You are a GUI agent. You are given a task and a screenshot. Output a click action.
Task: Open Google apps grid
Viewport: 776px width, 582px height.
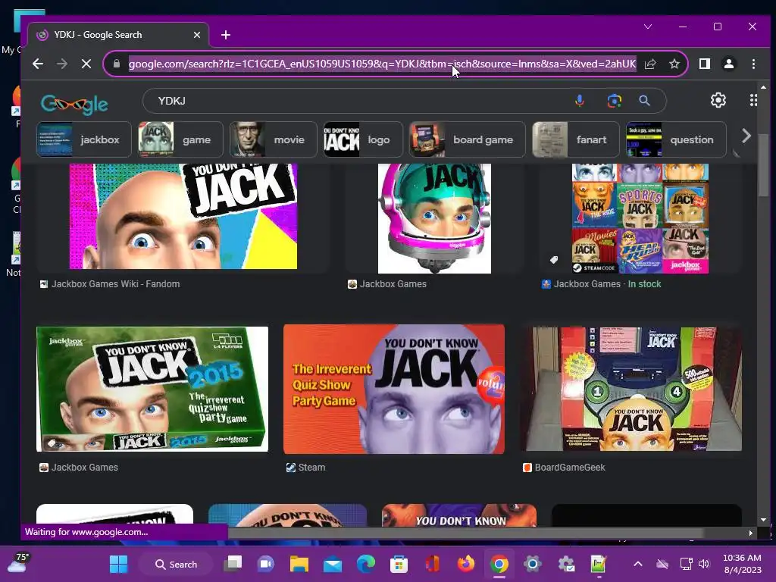753,101
